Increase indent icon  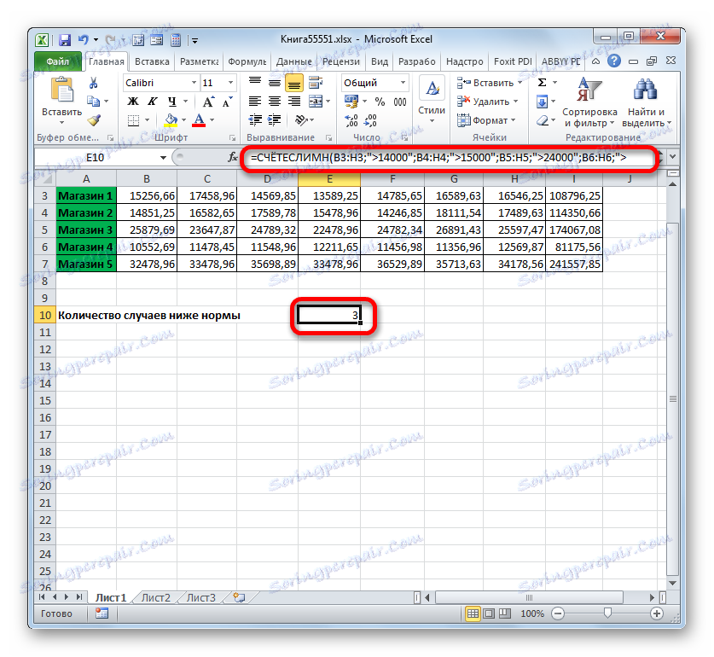[274, 120]
